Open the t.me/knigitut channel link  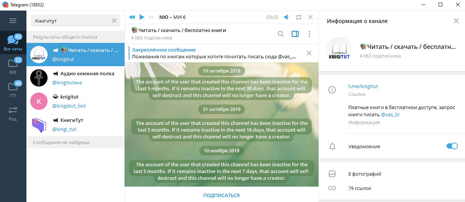tap(363, 86)
